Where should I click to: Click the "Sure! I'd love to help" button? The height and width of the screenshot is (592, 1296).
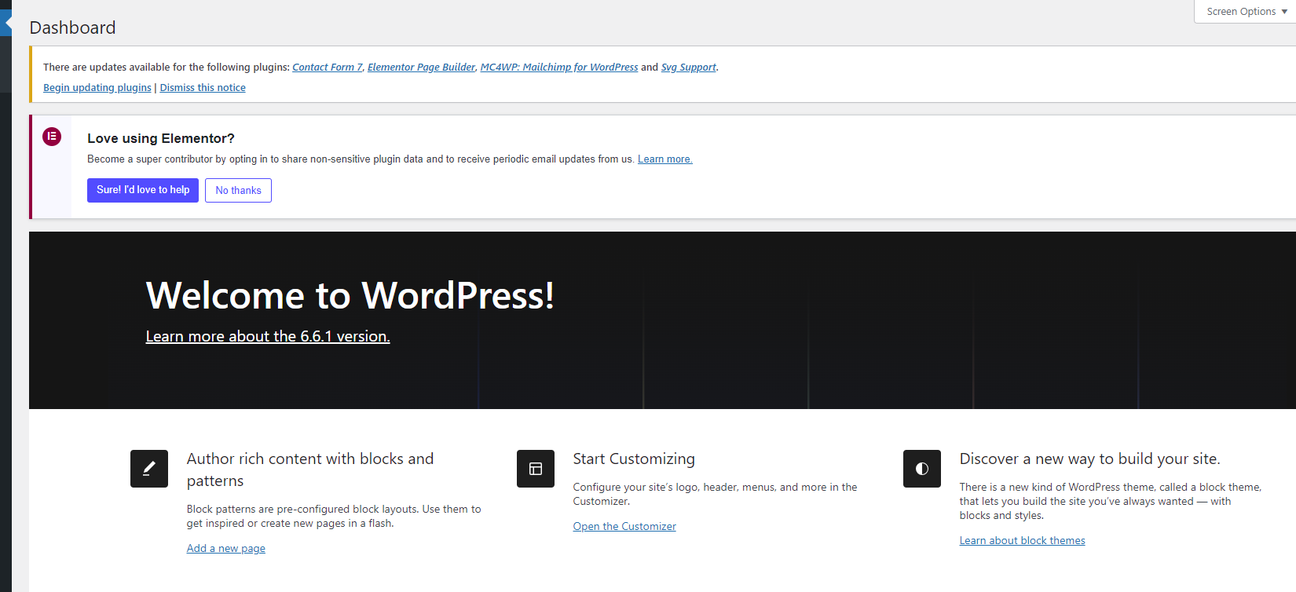(x=143, y=190)
